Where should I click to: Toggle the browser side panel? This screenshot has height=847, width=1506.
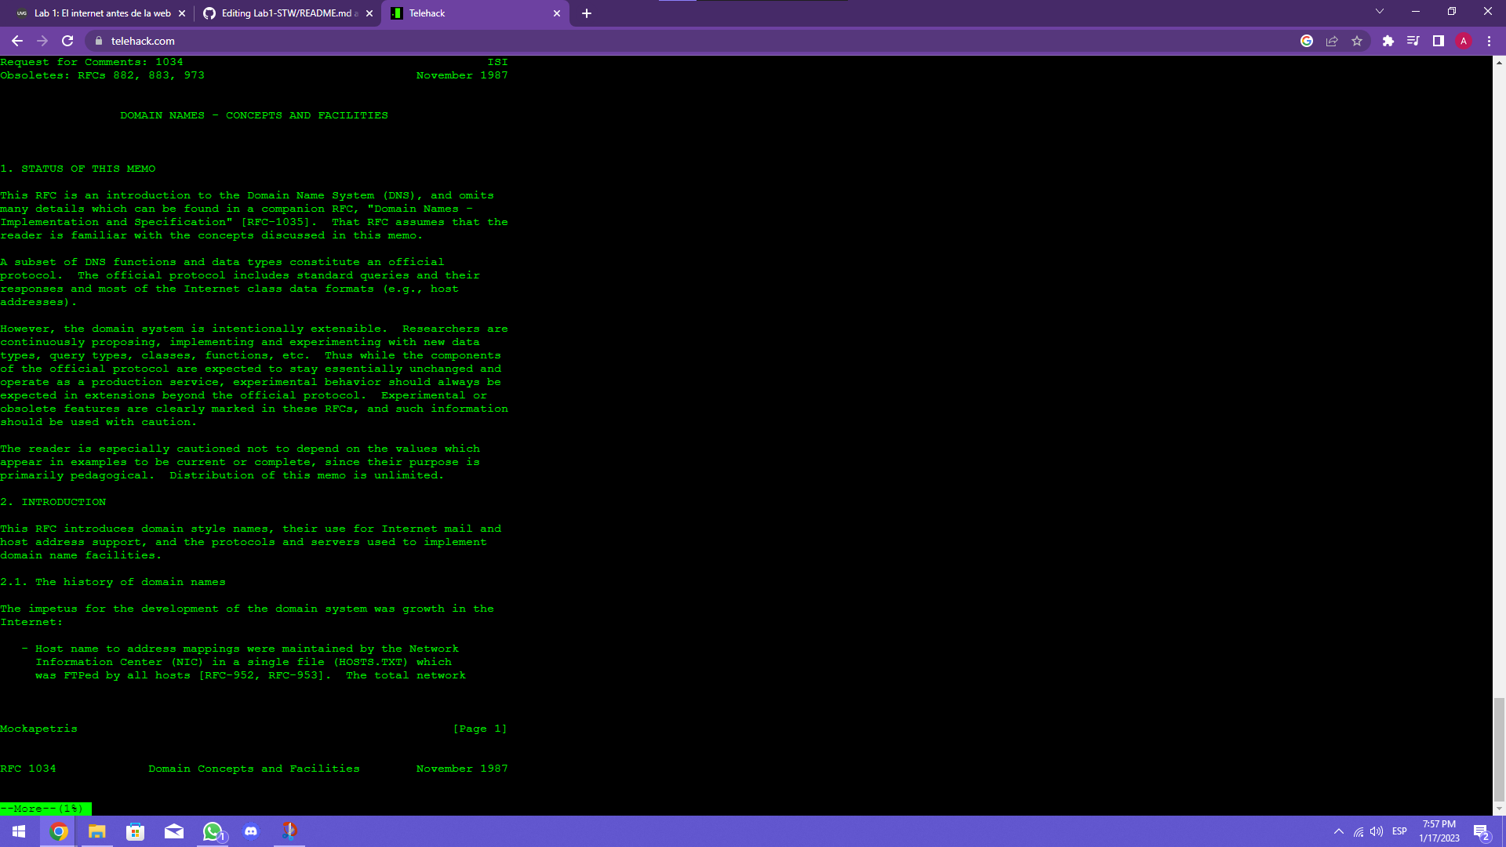point(1438,41)
